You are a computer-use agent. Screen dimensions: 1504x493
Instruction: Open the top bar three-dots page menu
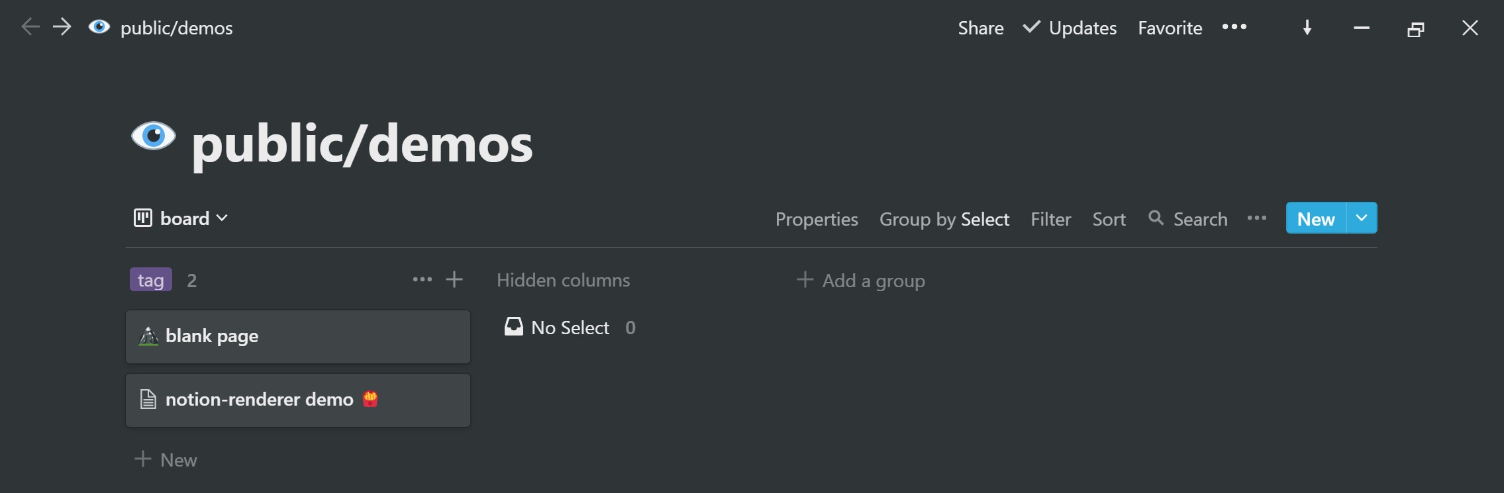pyautogui.click(x=1234, y=27)
